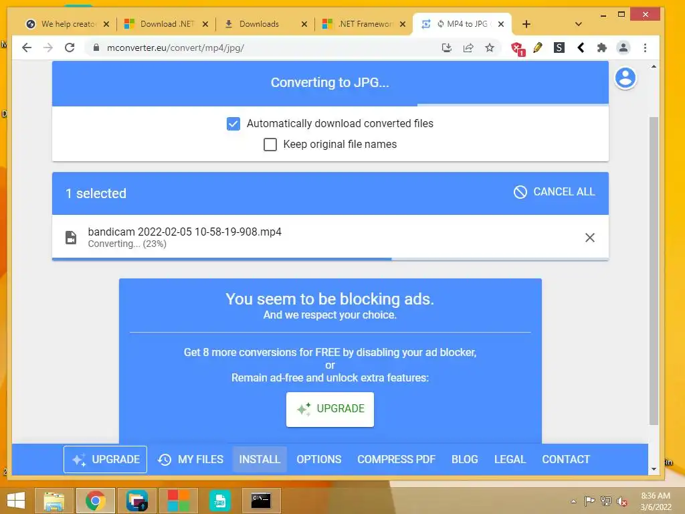Screen dimensions: 685x514
Task: Close the We help creators tab
Action: coord(106,24)
